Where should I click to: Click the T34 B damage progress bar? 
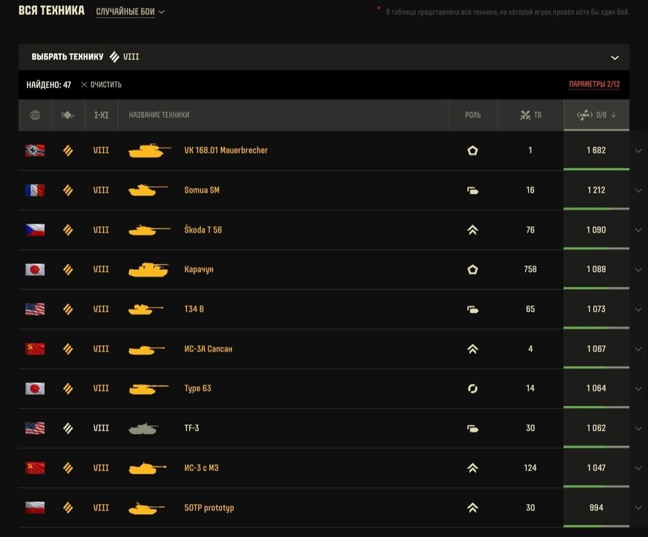coord(596,328)
